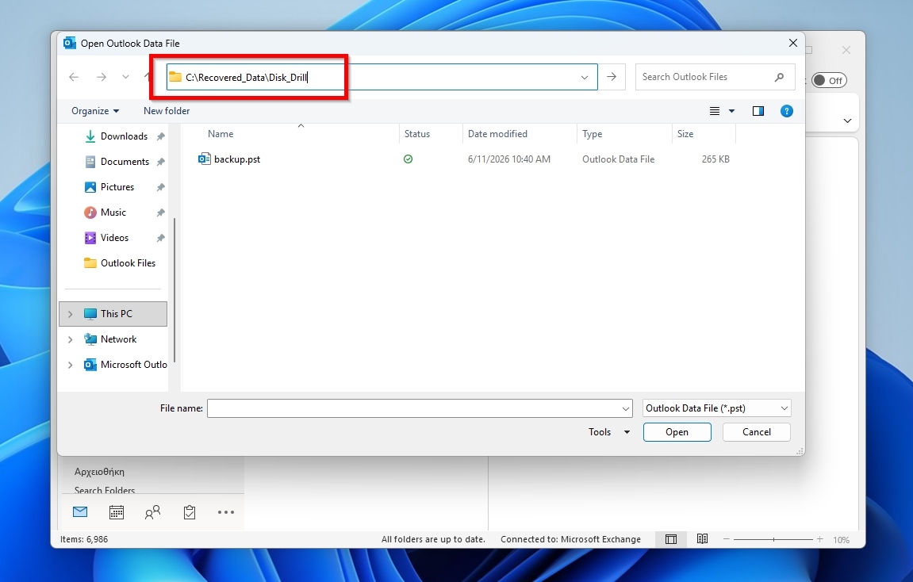Image resolution: width=913 pixels, height=582 pixels.
Task: Click the pin icon beside Pictures
Action: (161, 187)
